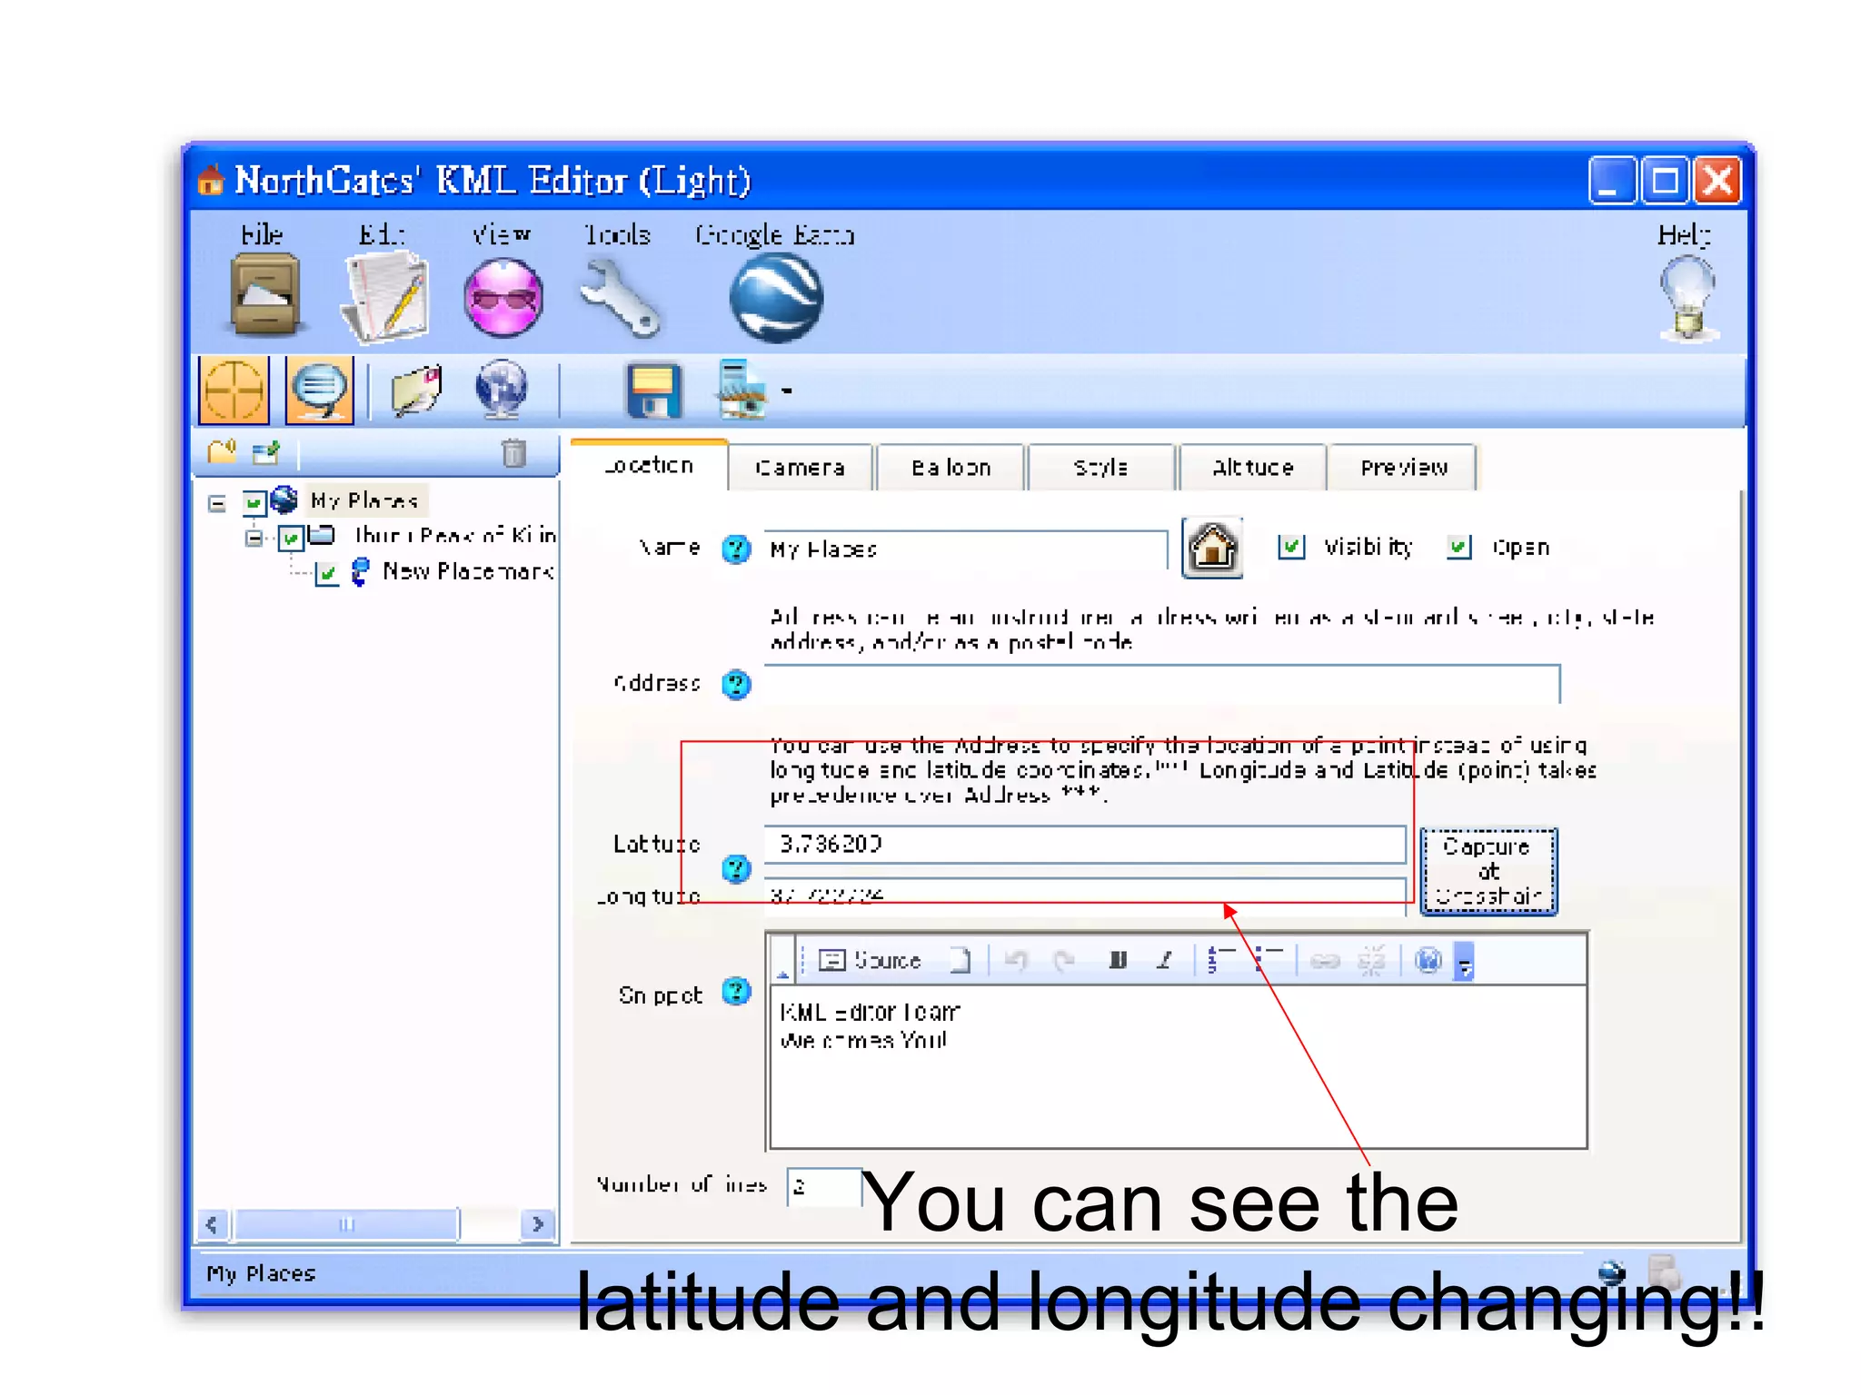
Task: Click the View sunglasses icon
Action: [503, 298]
